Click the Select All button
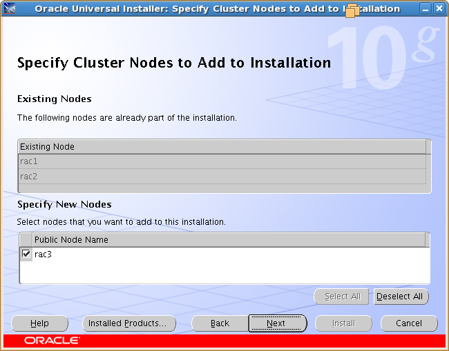The height and width of the screenshot is (351, 449). (341, 297)
